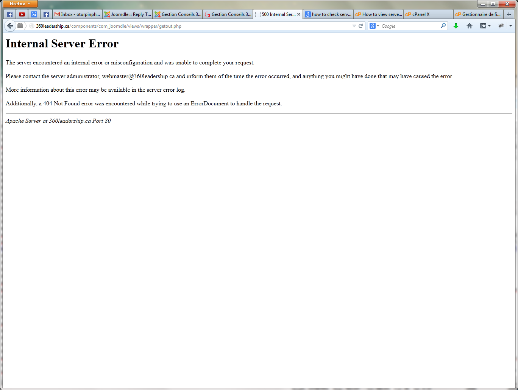This screenshot has height=390, width=518.
Task: Expand the URL bar history dropdown
Action: pyautogui.click(x=354, y=26)
